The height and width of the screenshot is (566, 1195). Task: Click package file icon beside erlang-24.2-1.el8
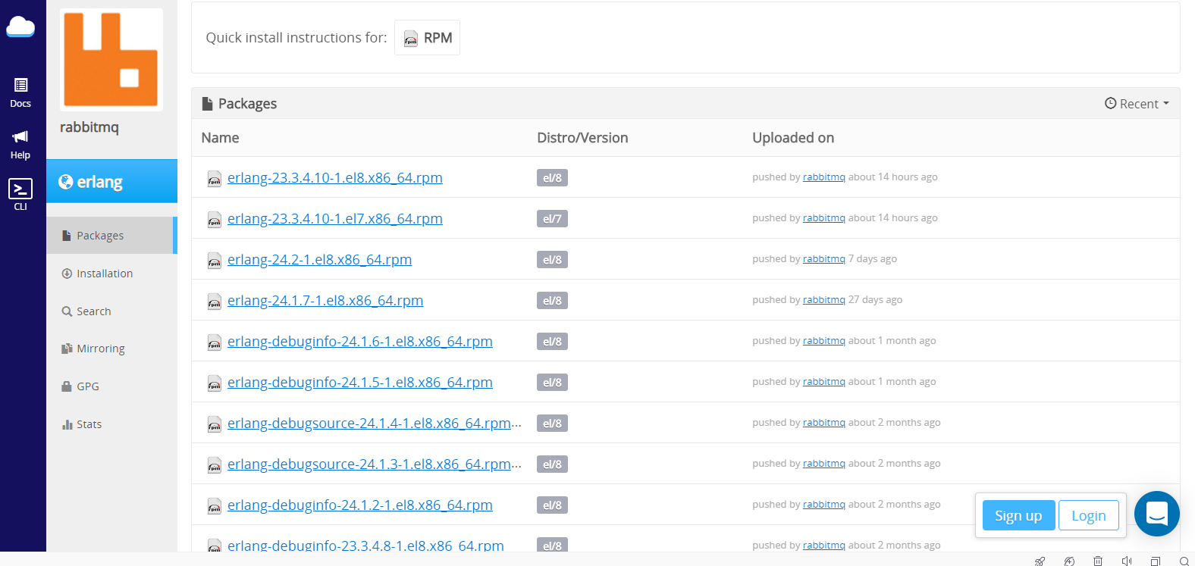(x=215, y=261)
